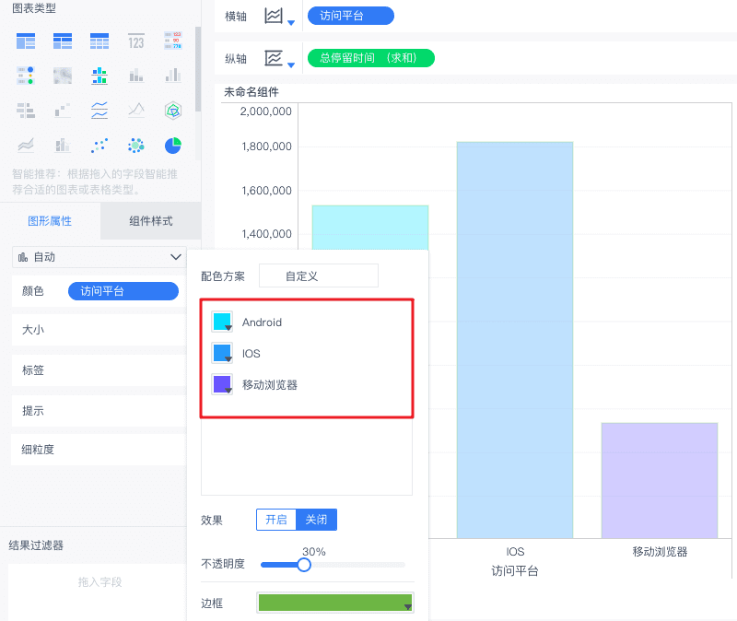The image size is (737, 621).
Task: Click the 1,600,000 axis value
Action: 266,191
